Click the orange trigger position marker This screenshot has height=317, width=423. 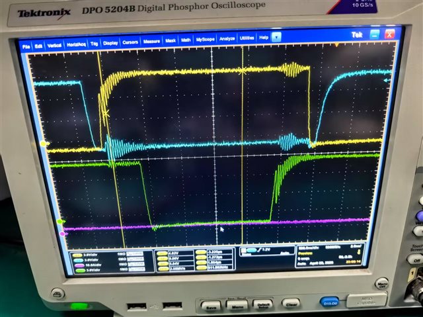(336, 45)
